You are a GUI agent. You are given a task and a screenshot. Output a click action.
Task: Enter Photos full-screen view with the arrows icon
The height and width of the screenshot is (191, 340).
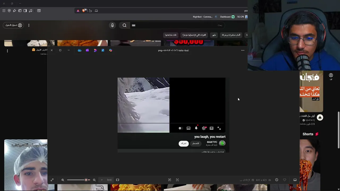(52, 180)
